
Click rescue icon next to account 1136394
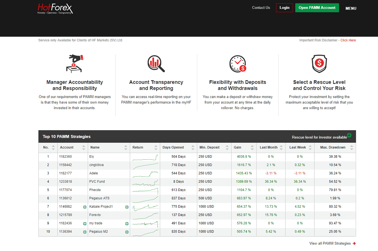pos(85,232)
